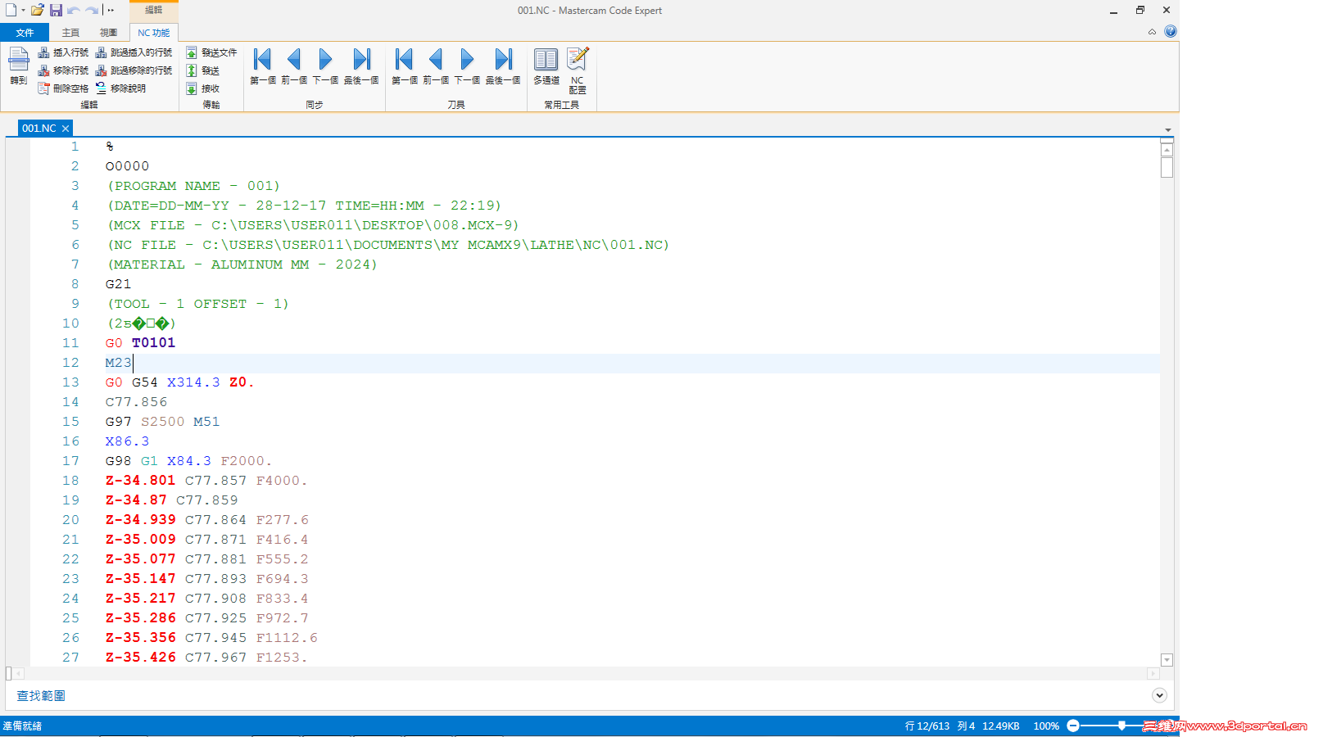Click 移除說明 remove comments
This screenshot has height=737, width=1323.
(x=120, y=88)
